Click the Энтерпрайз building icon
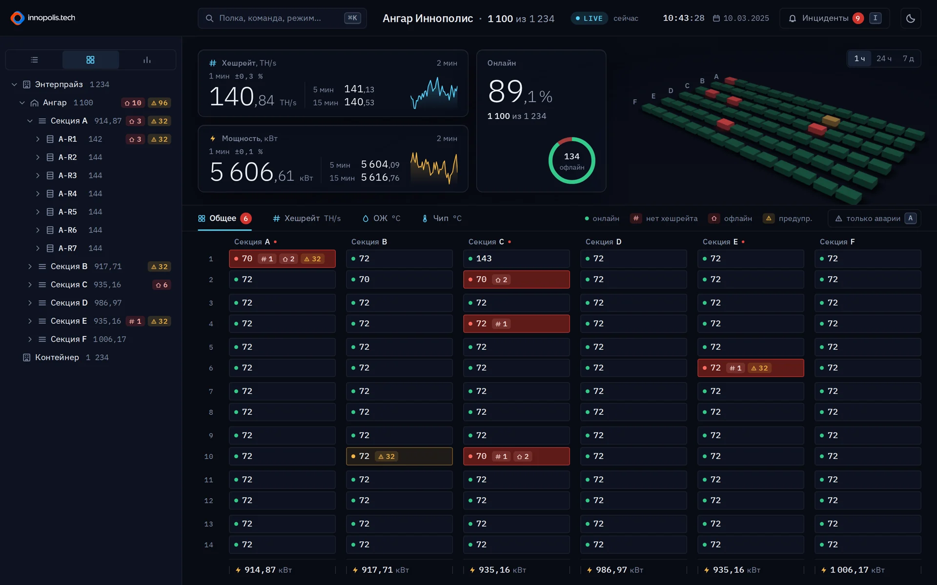The width and height of the screenshot is (937, 585). tap(27, 84)
